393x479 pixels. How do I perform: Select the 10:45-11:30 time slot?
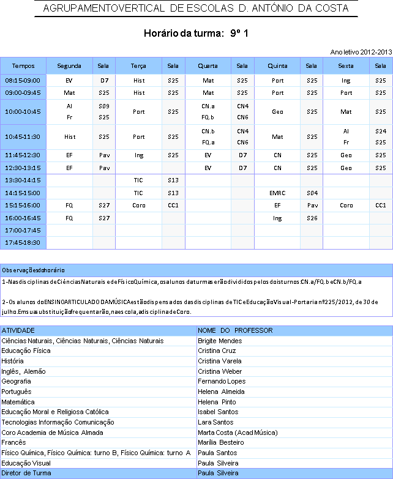coord(23,137)
